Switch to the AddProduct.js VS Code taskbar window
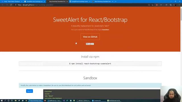The image size is (182, 102). [x=54, y=101]
